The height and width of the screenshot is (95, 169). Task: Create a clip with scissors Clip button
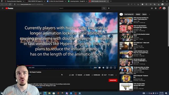click(x=104, y=75)
